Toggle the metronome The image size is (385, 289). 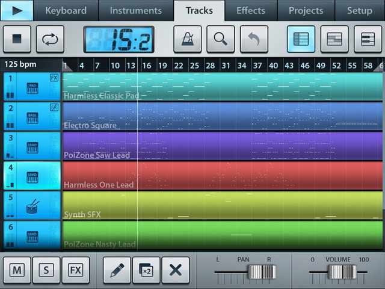click(x=188, y=40)
